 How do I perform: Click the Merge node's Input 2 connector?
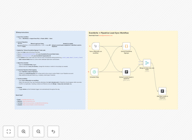(143, 64)
